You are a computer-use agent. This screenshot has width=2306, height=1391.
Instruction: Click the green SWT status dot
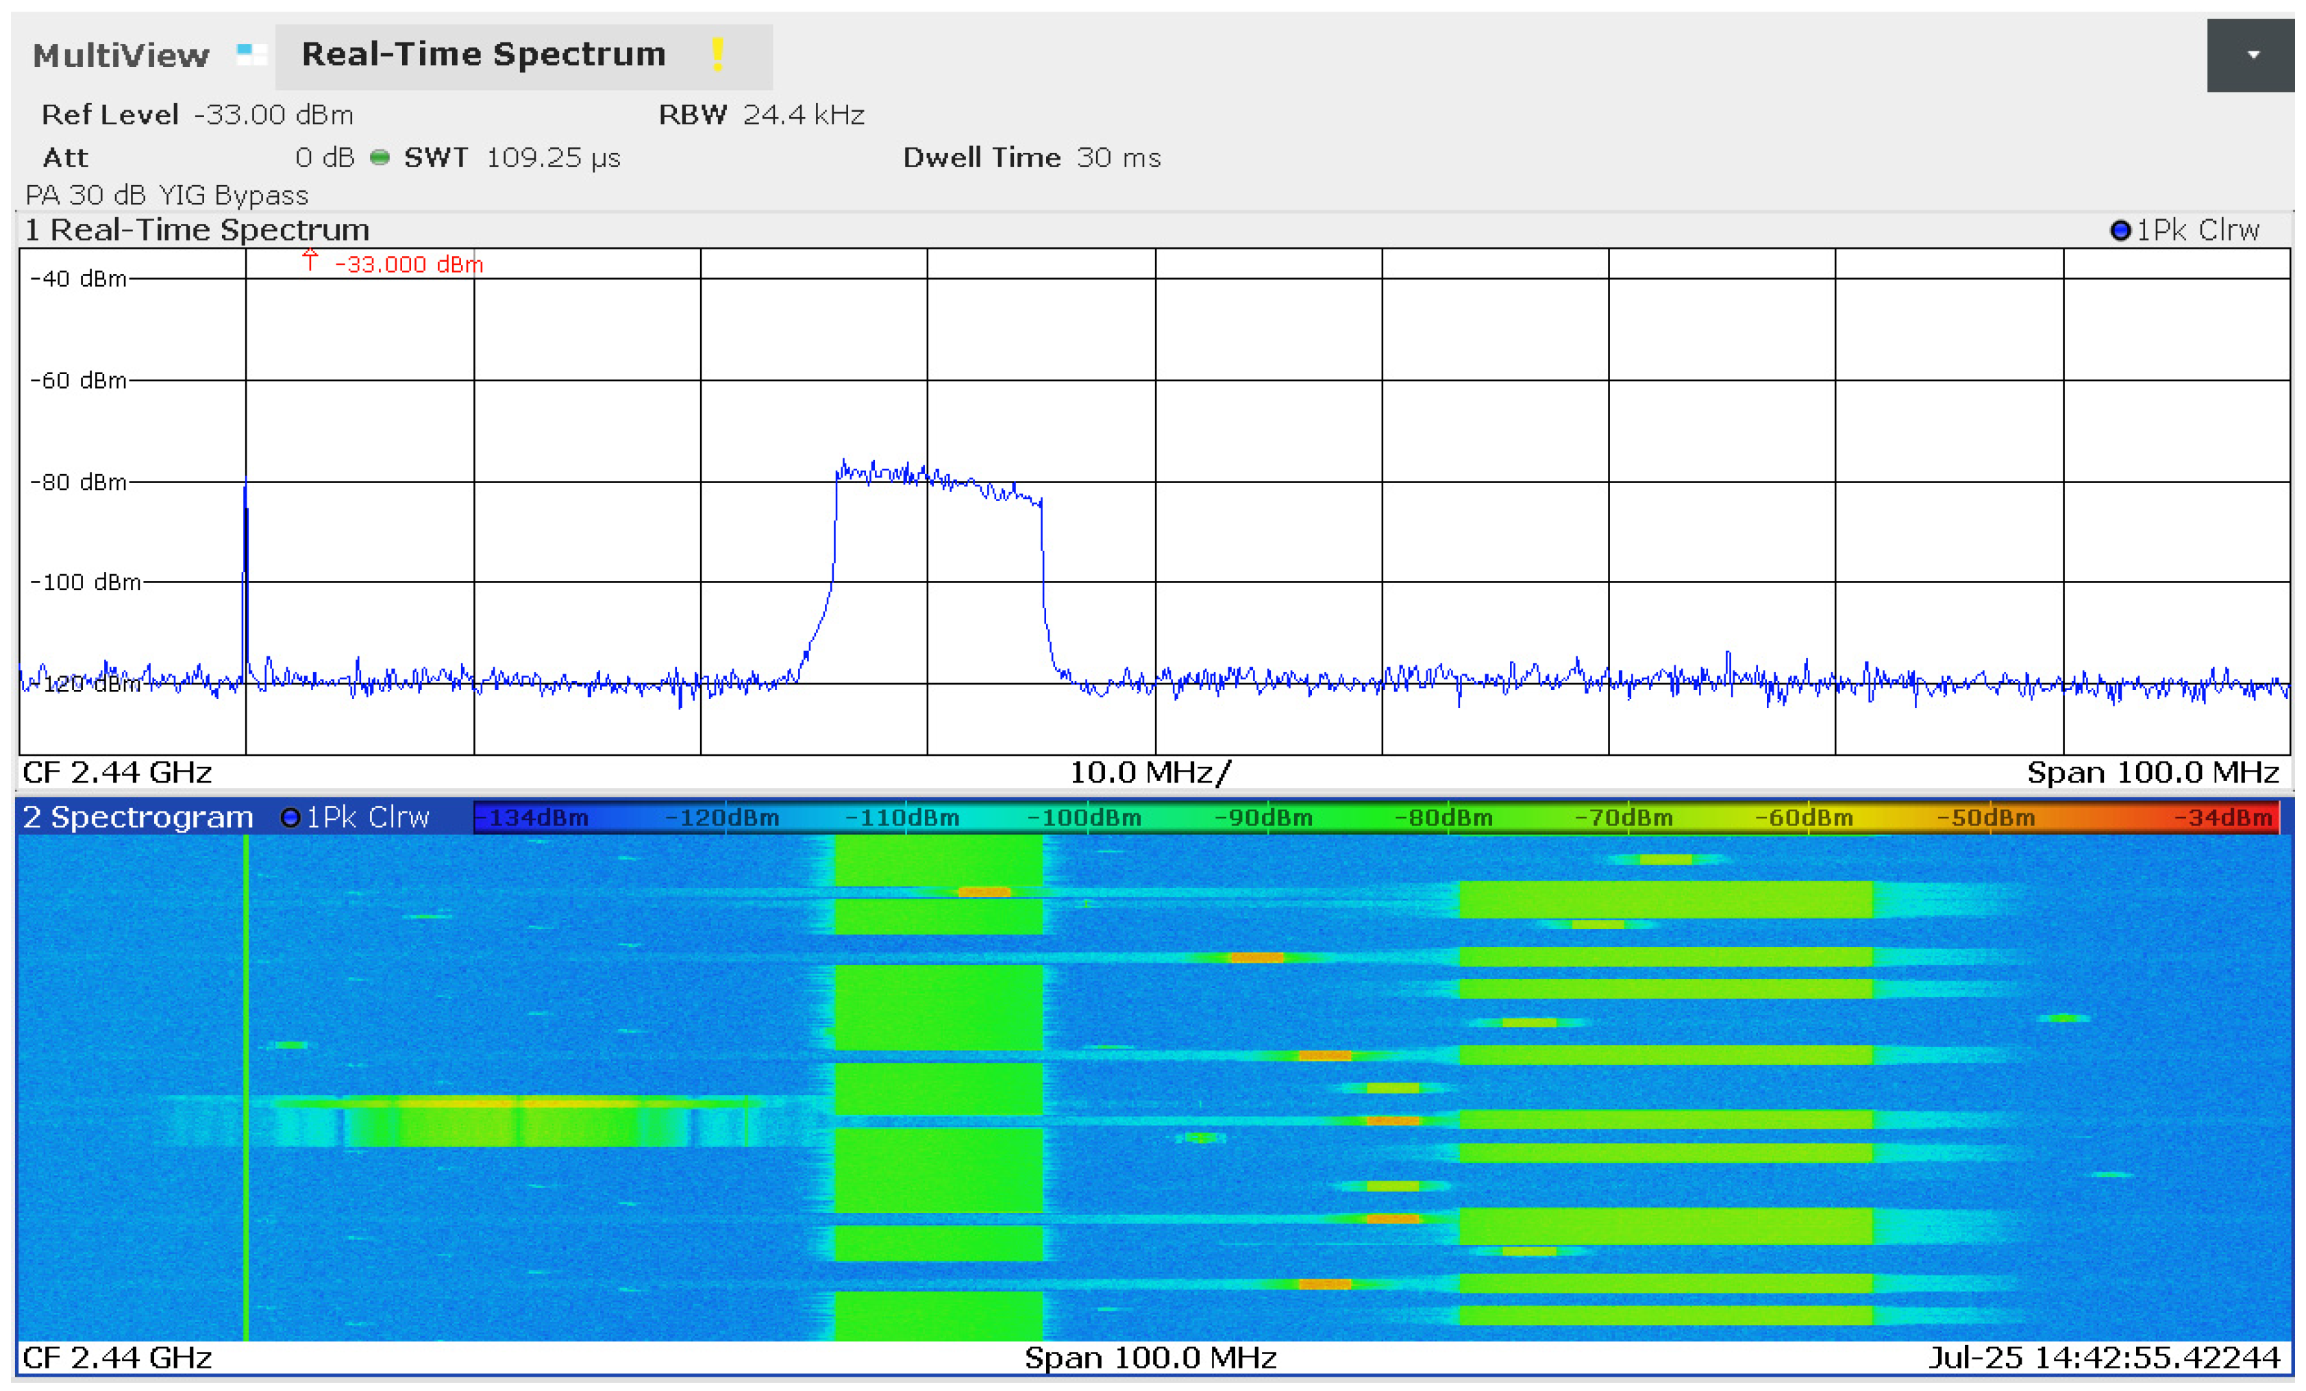click(379, 158)
